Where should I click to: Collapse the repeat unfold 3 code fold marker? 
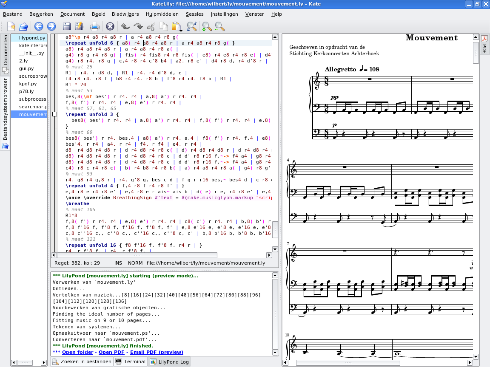click(x=55, y=114)
